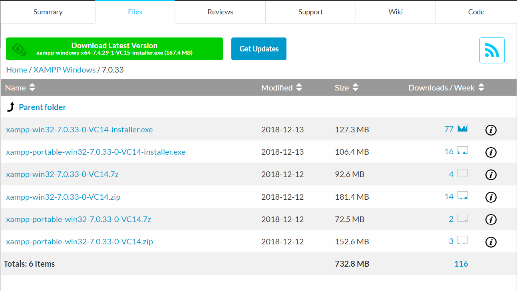517x291 pixels.
Task: Sort files by Modified column
Action: [281, 88]
